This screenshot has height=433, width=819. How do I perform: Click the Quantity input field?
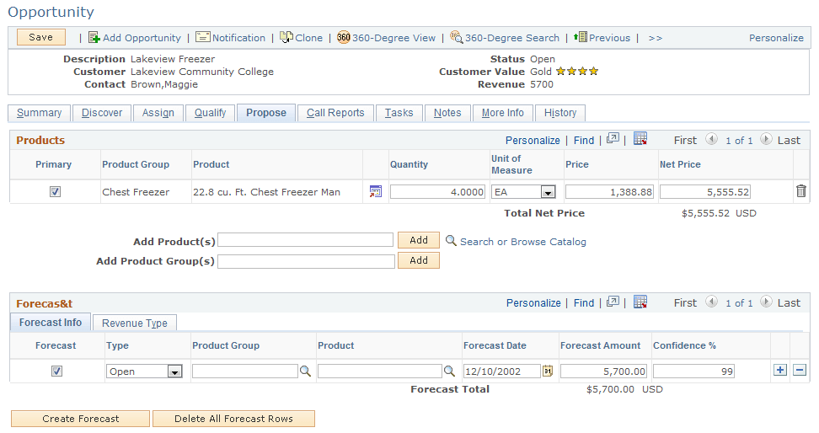coord(437,192)
